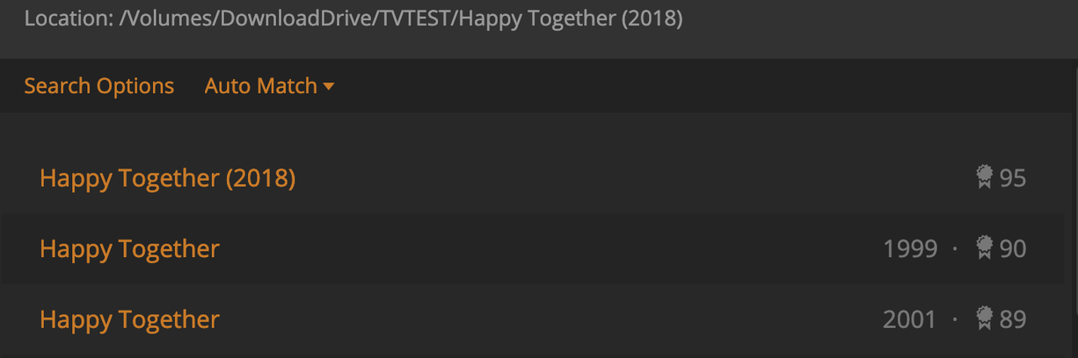Choose the Happy Together 1999 result title
Image resolution: width=1078 pixels, height=358 pixels.
click(129, 248)
